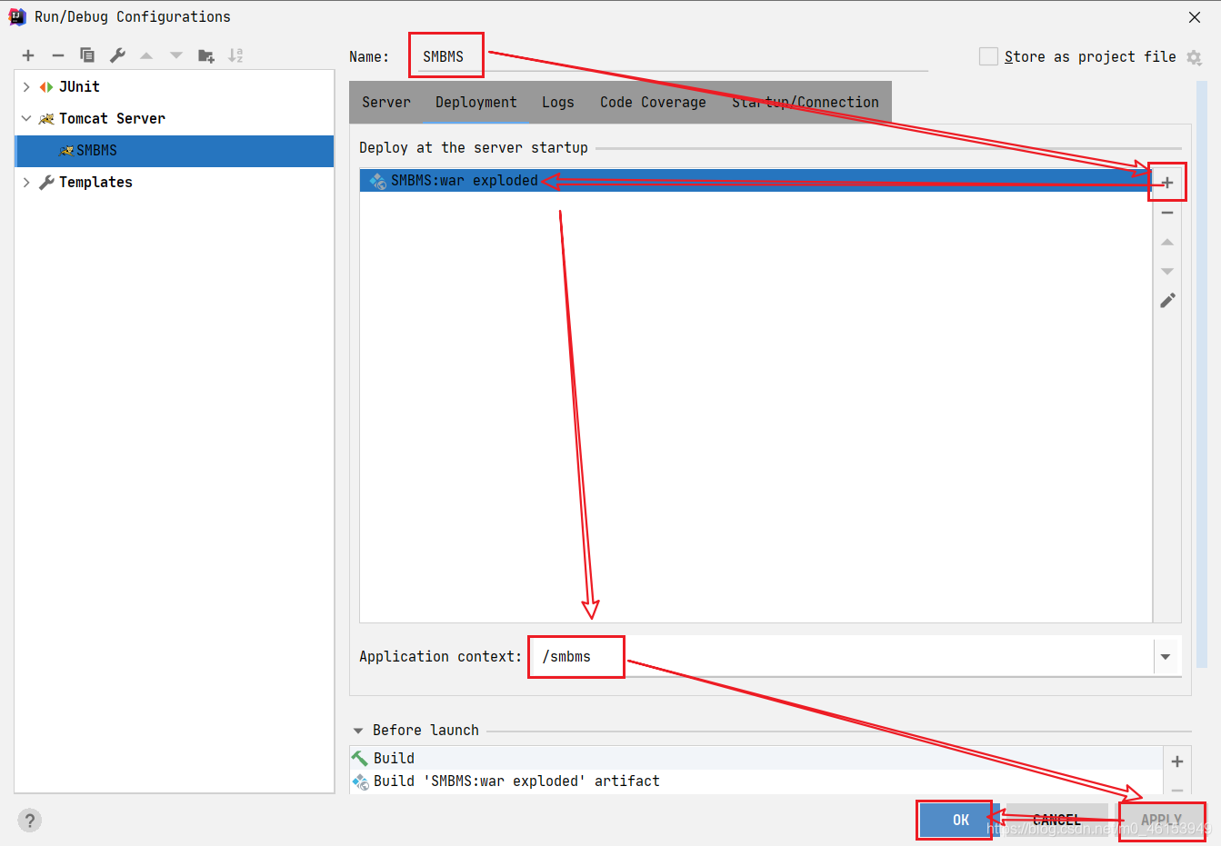This screenshot has width=1221, height=846.
Task: Move deployed artifact down
Action: 1167,271
